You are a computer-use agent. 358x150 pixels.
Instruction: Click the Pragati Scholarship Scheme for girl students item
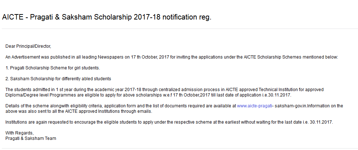(x=53, y=68)
